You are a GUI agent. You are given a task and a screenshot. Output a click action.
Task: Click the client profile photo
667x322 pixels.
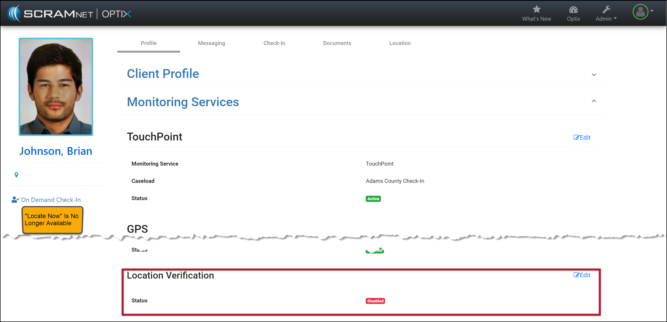point(56,87)
